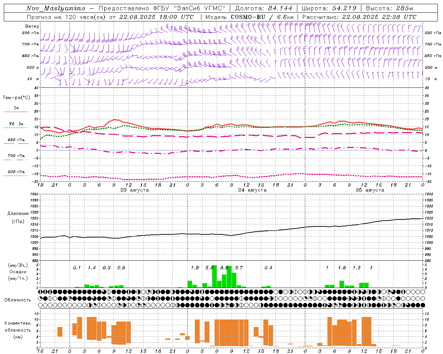The image size is (443, 354).
Task: Click the station title Nov_Maslyanino
Action: [x=56, y=8]
